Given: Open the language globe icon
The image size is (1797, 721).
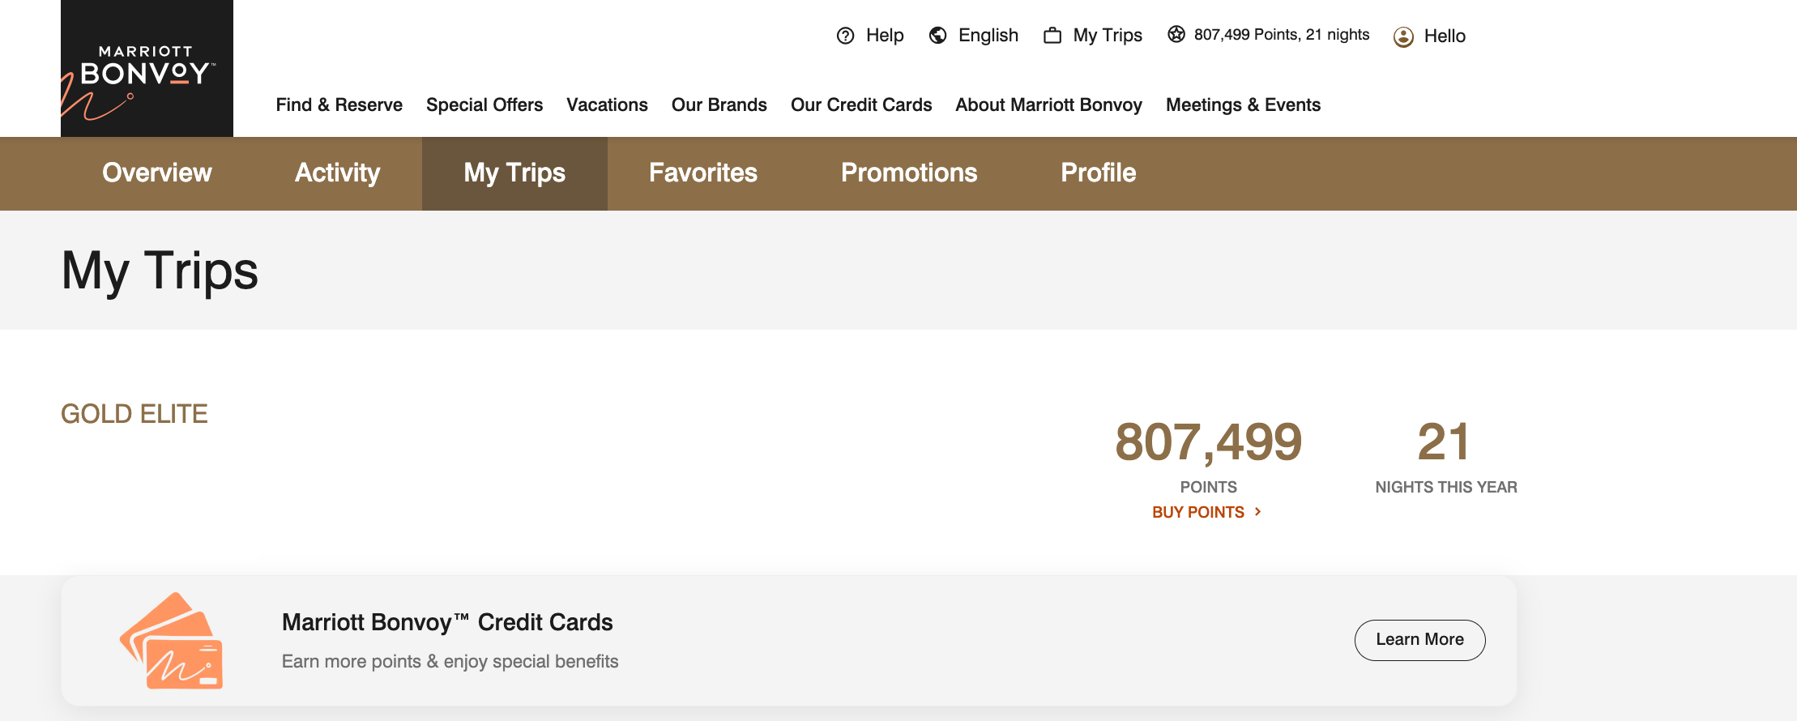Looking at the screenshot, I should pos(937,36).
